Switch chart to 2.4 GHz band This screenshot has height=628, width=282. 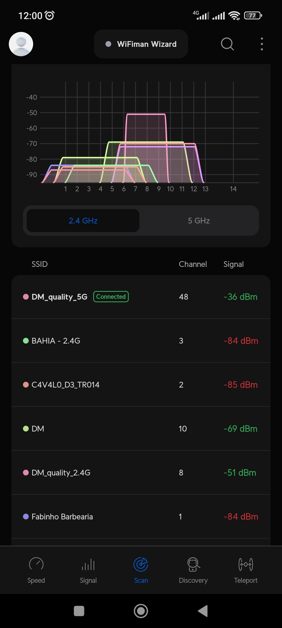(83, 221)
